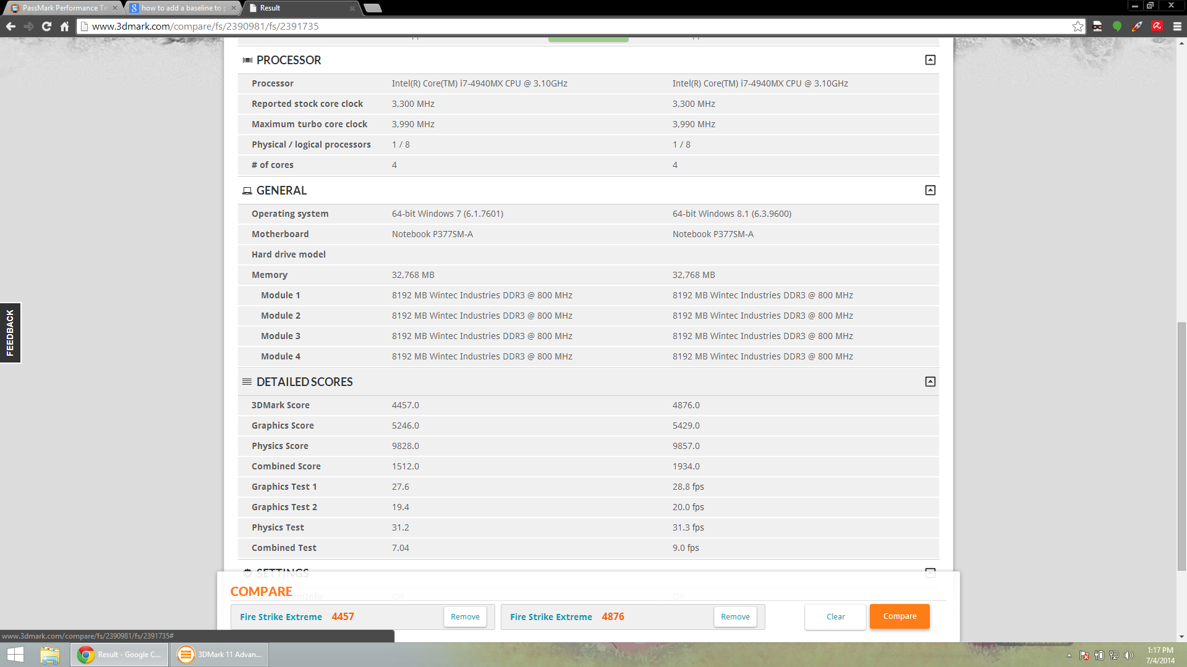
Task: Open the Windows Start button
Action: point(15,655)
